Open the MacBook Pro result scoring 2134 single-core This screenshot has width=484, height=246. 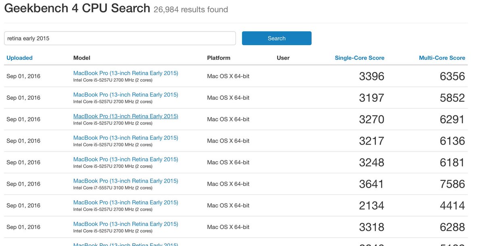125,202
